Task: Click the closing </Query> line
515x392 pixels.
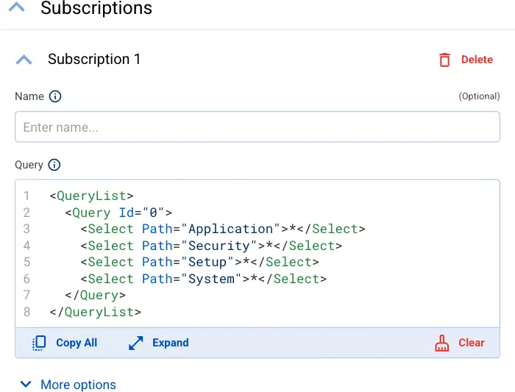Action: pos(95,295)
